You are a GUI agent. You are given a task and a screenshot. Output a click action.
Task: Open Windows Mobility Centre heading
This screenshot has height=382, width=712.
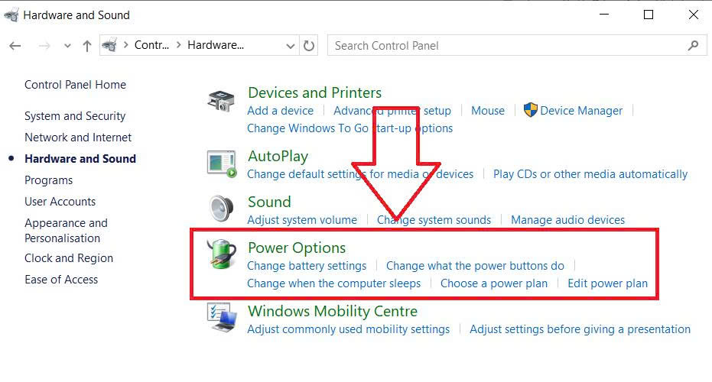[333, 311]
